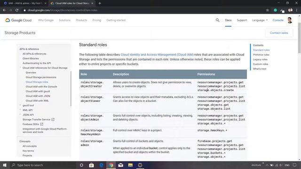Expand the XML API section
This screenshot has height=169, width=301.
pos(20,110)
